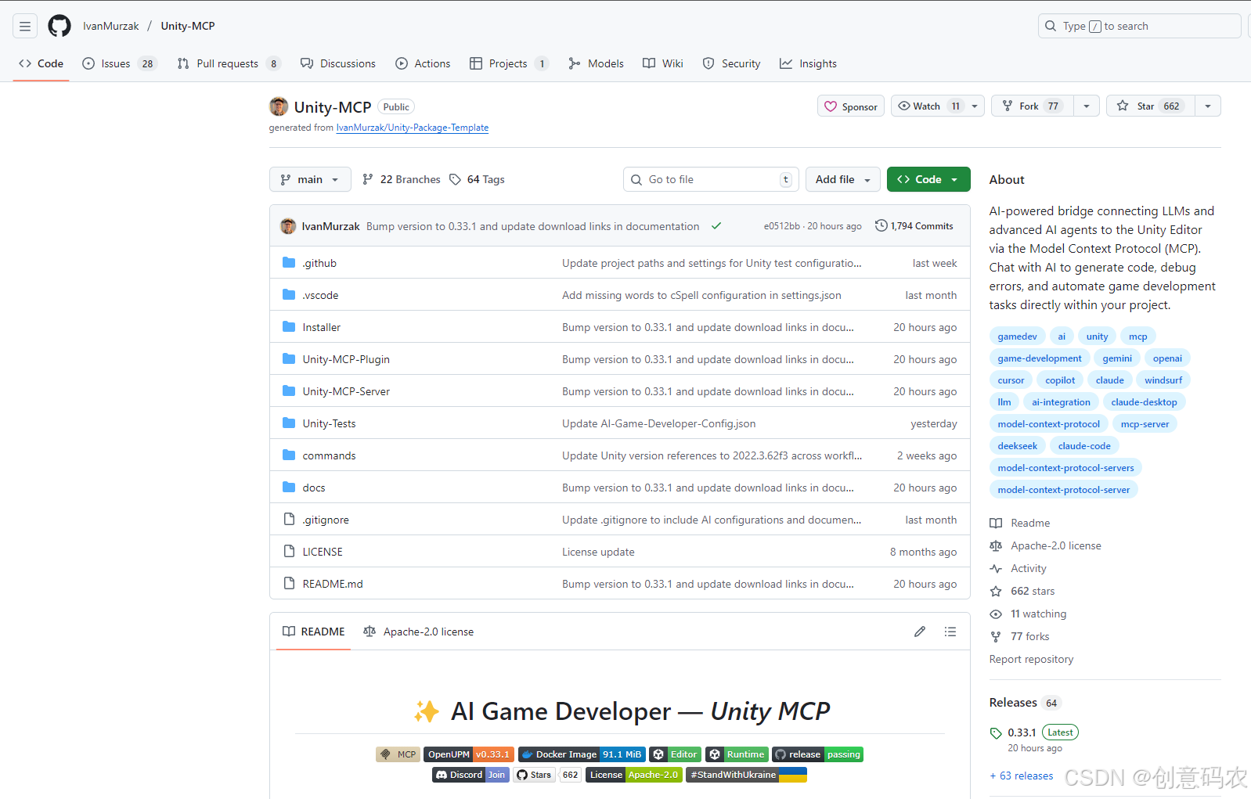Open the Unity-Tests folder
This screenshot has width=1251, height=799.
pyautogui.click(x=329, y=423)
